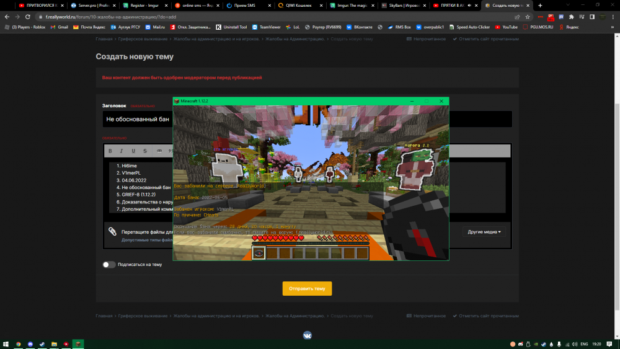Open the 'ВКонтакте' bookmark
The width and height of the screenshot is (620, 349).
(x=358, y=27)
